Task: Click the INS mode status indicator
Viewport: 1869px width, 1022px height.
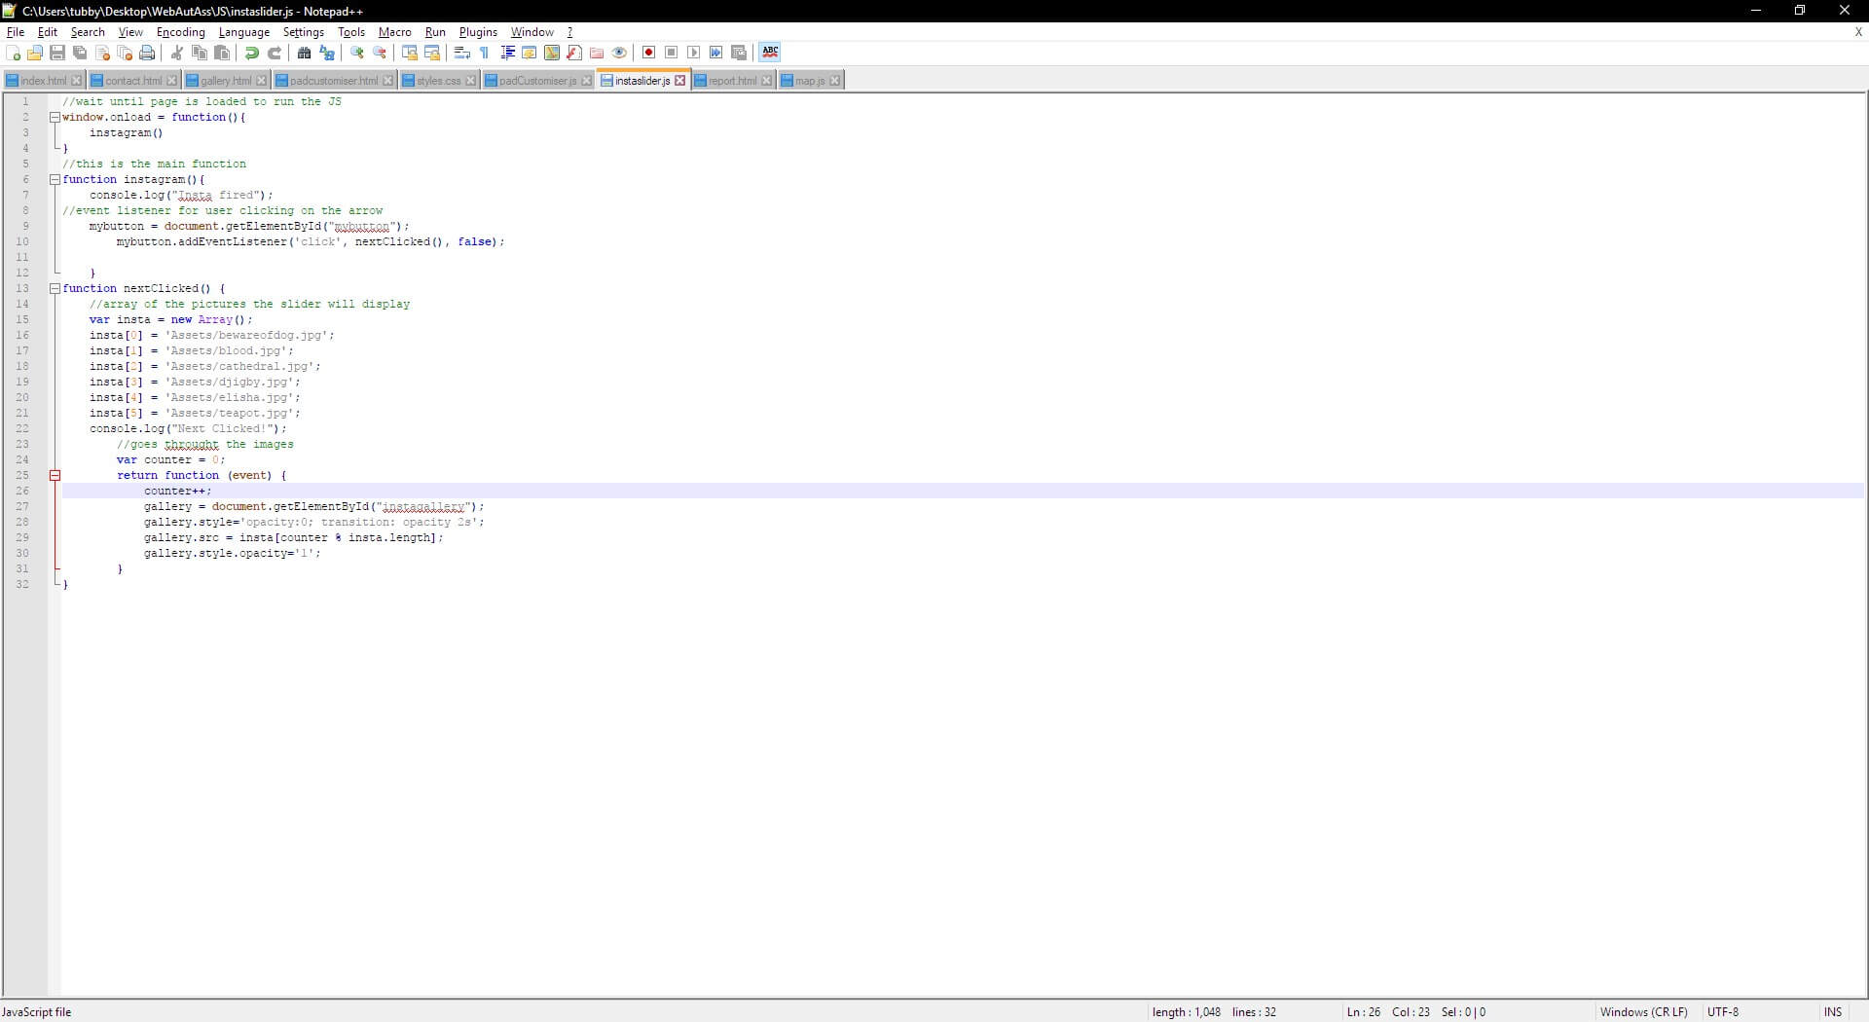Action: pos(1833,1012)
